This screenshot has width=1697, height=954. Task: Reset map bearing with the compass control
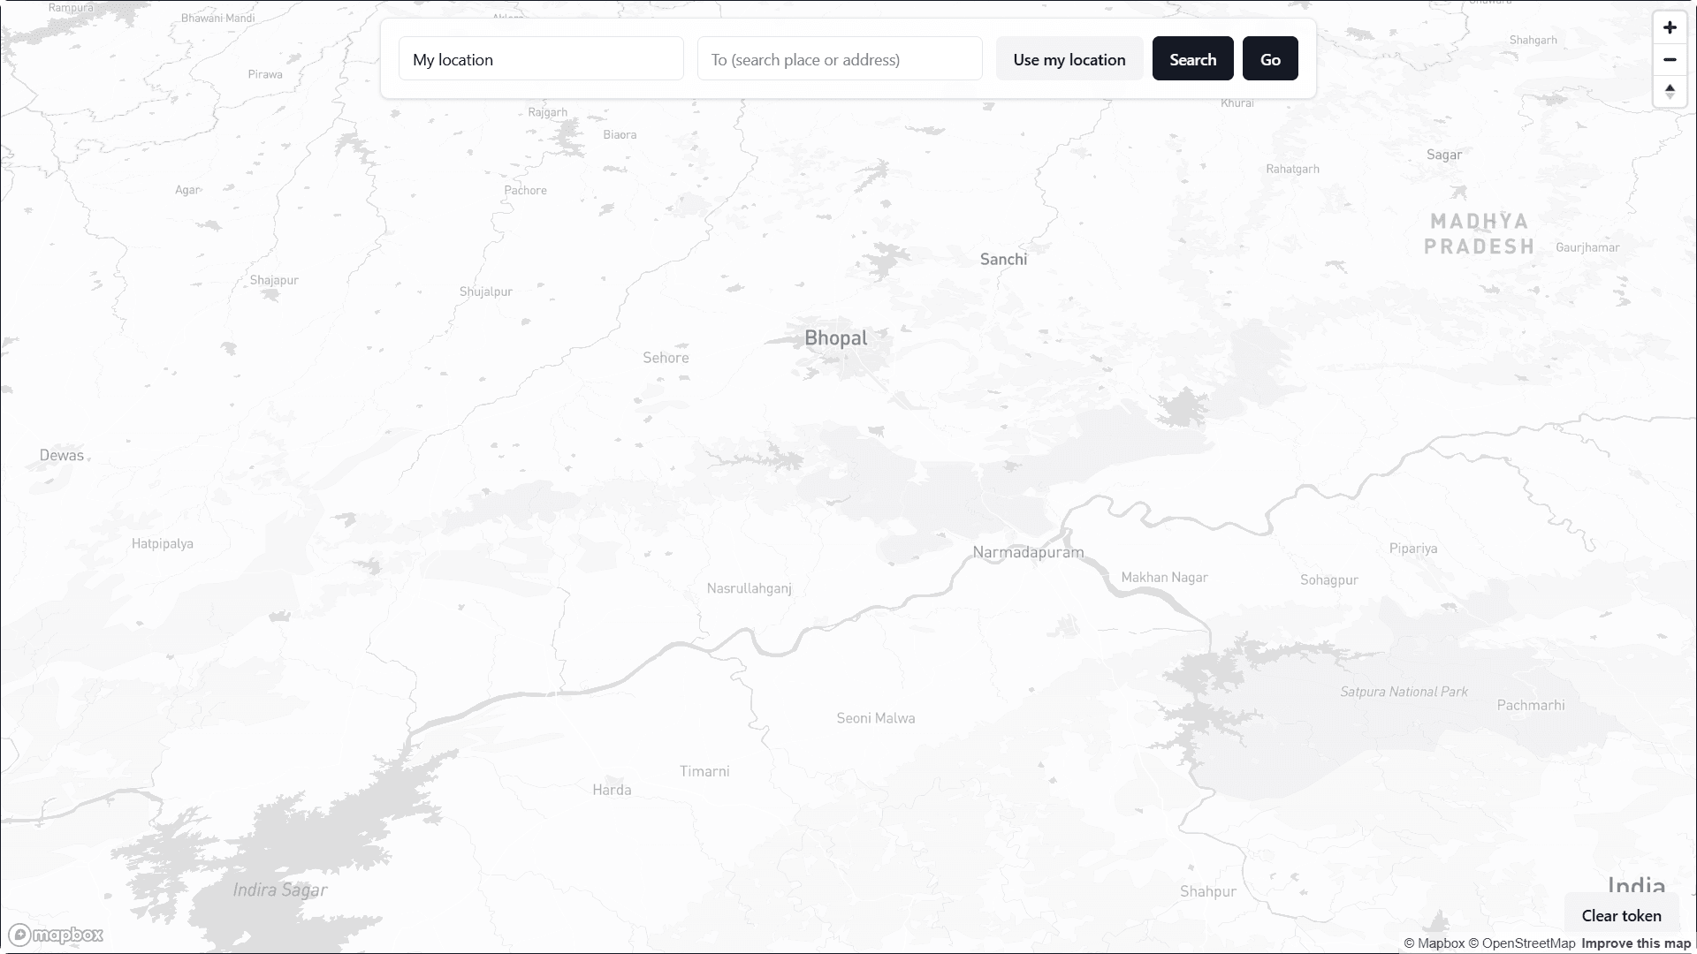point(1670,91)
